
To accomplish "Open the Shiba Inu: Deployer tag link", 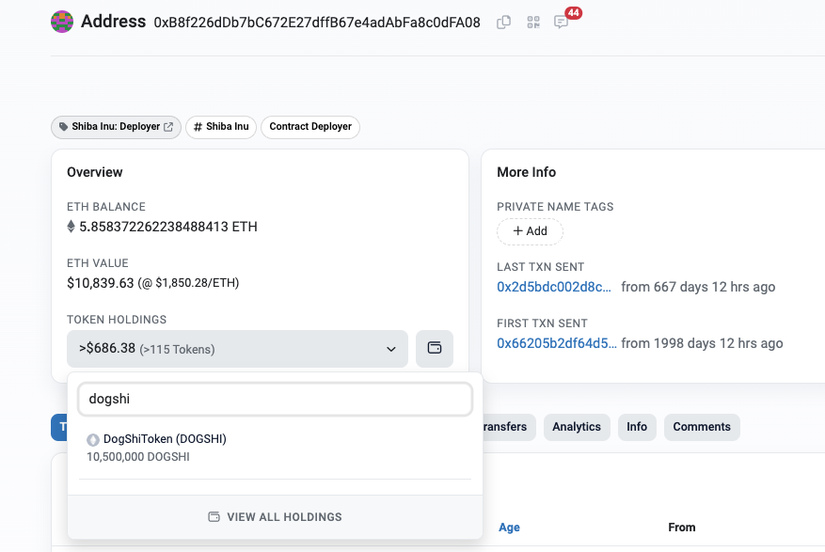I will [116, 127].
